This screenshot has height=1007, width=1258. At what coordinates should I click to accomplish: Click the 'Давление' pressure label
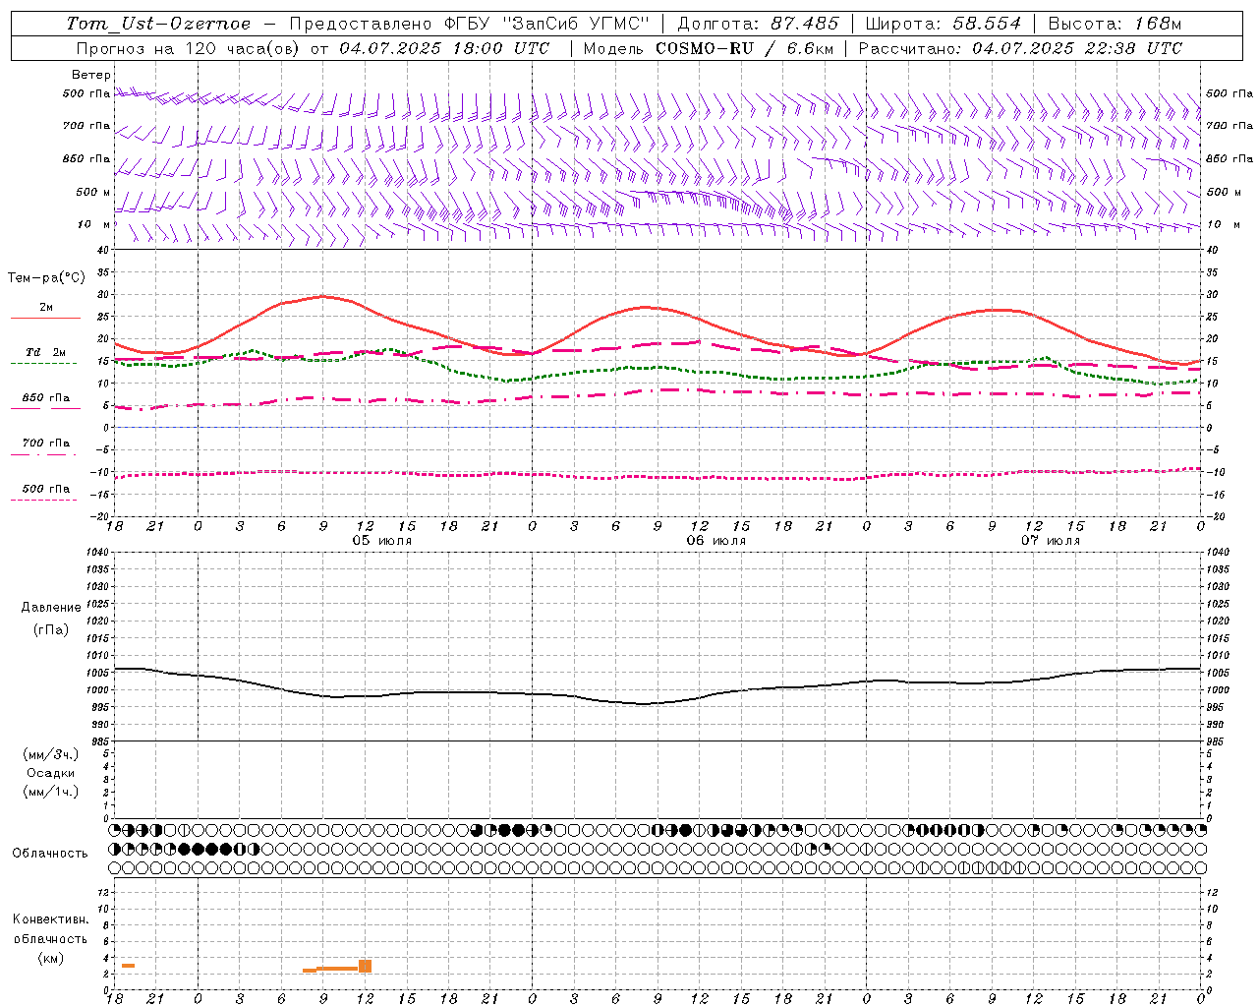51,608
